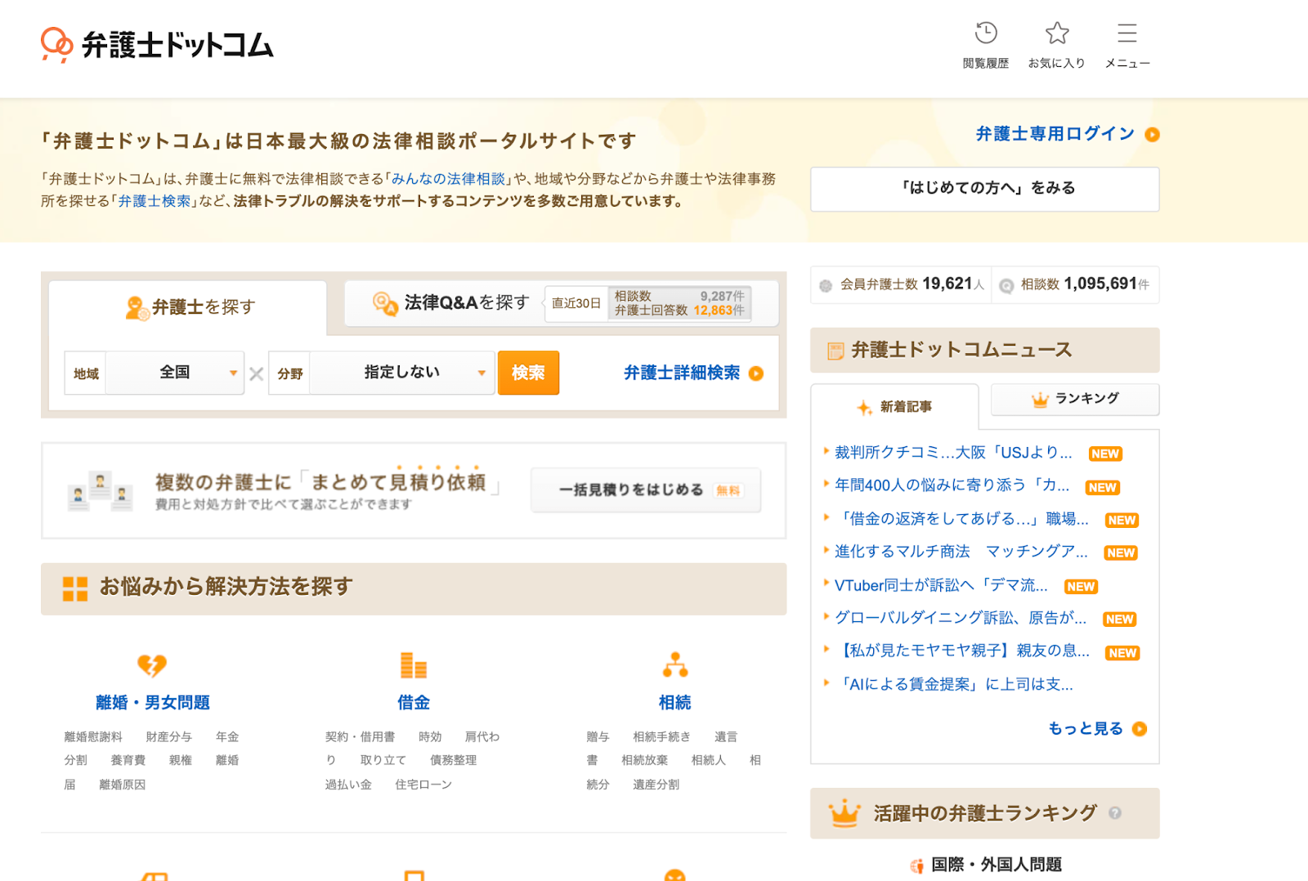Open 弁護士専用ログイン link
Viewport: 1308px width, 881px height.
1055,134
